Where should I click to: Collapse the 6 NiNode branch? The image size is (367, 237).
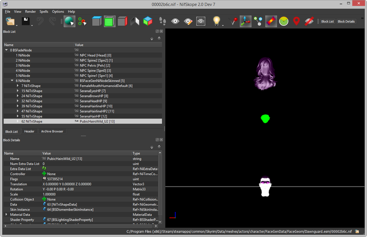(x=12, y=81)
